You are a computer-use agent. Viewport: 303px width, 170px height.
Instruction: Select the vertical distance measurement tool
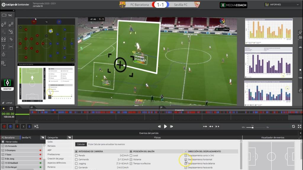click(3, 46)
